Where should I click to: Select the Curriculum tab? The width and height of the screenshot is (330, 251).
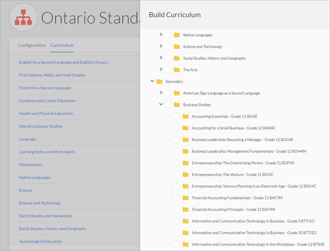62,45
